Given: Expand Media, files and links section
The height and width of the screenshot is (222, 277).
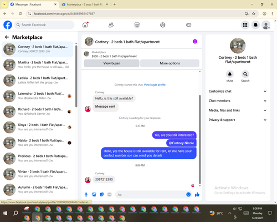Looking at the screenshot, I should coord(238,110).
